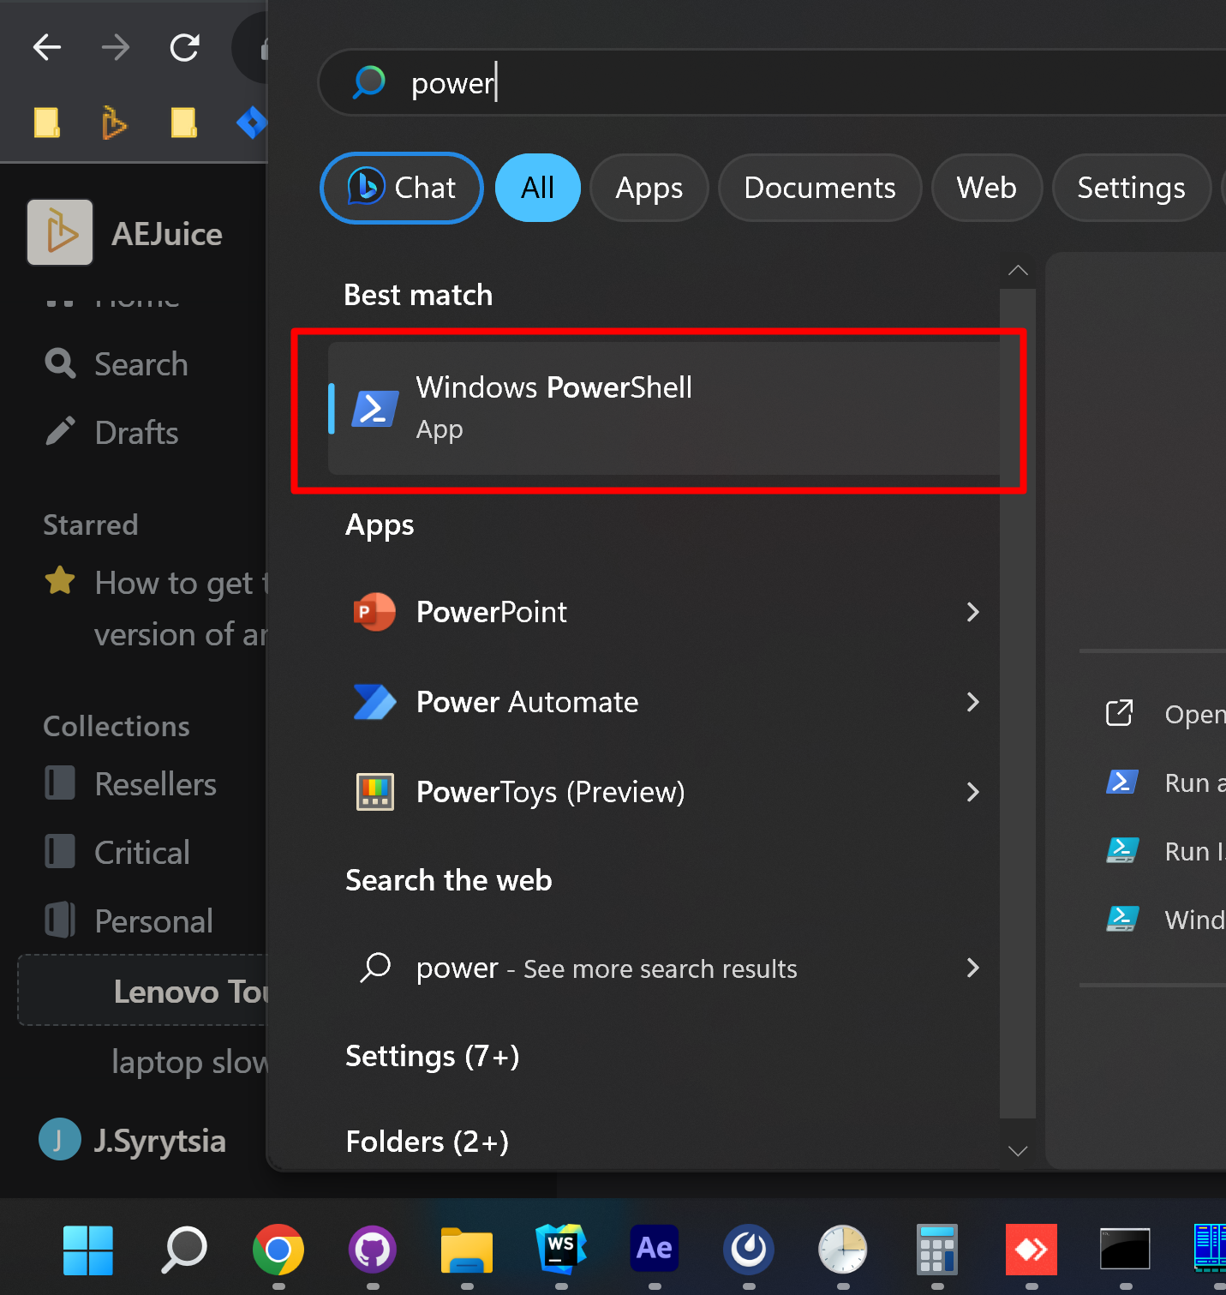
Task: Open Power Automate from Apps results
Action: pyautogui.click(x=664, y=702)
